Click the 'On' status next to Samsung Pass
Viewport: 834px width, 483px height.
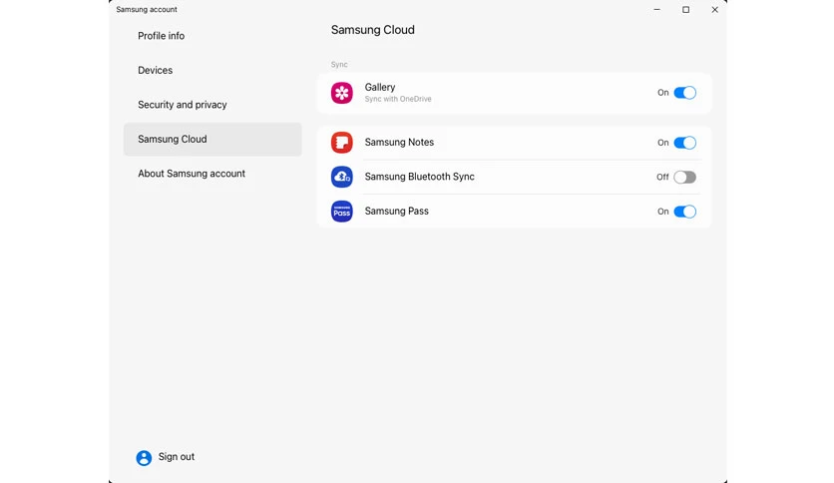[662, 212]
